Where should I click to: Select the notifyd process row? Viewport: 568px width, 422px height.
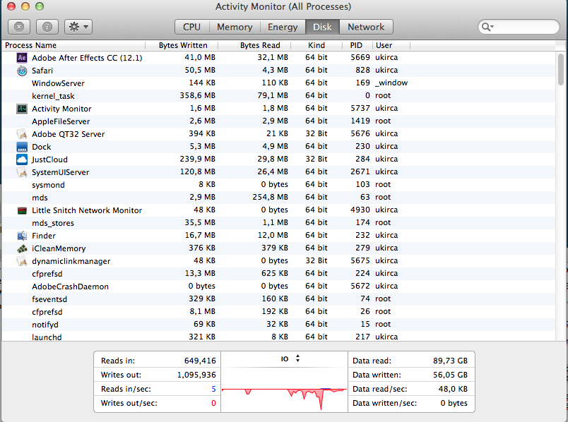coord(278,325)
